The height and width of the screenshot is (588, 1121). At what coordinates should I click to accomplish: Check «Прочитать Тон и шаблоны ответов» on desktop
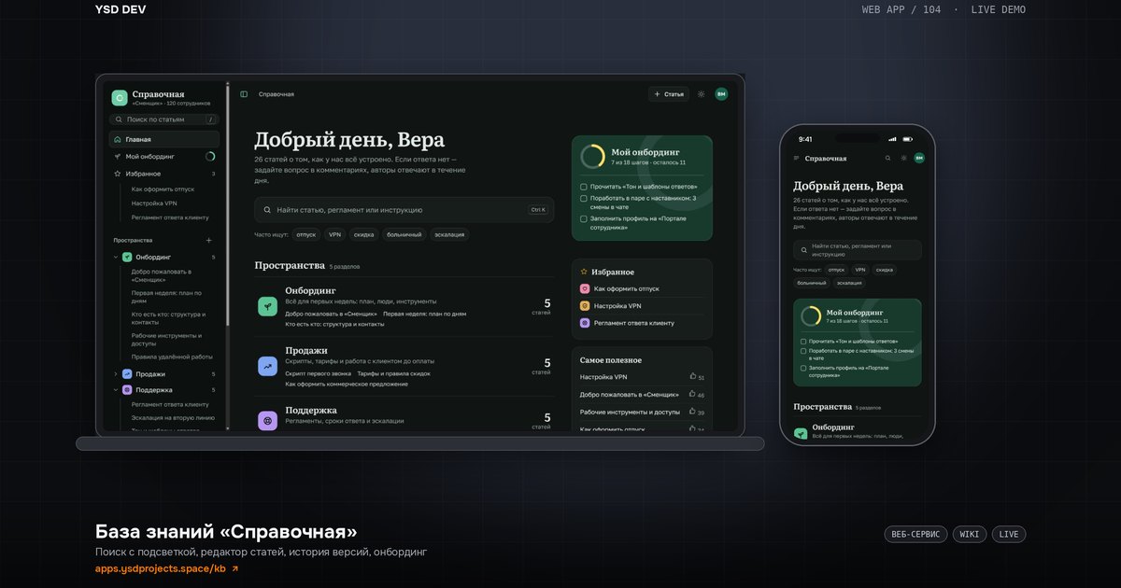(584, 187)
